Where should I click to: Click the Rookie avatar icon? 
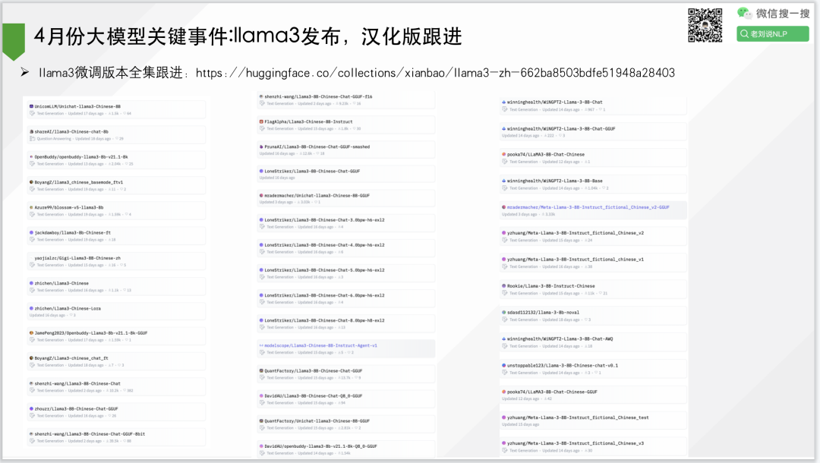[x=503, y=286]
